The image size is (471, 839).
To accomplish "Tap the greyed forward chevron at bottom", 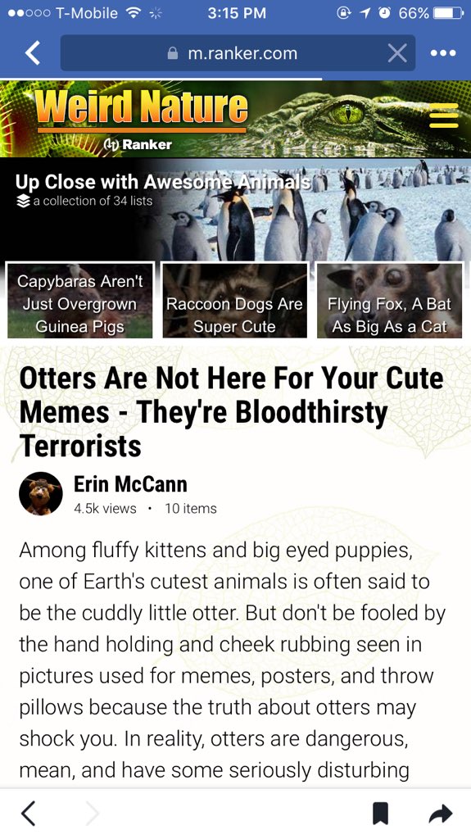I will pyautogui.click(x=93, y=814).
